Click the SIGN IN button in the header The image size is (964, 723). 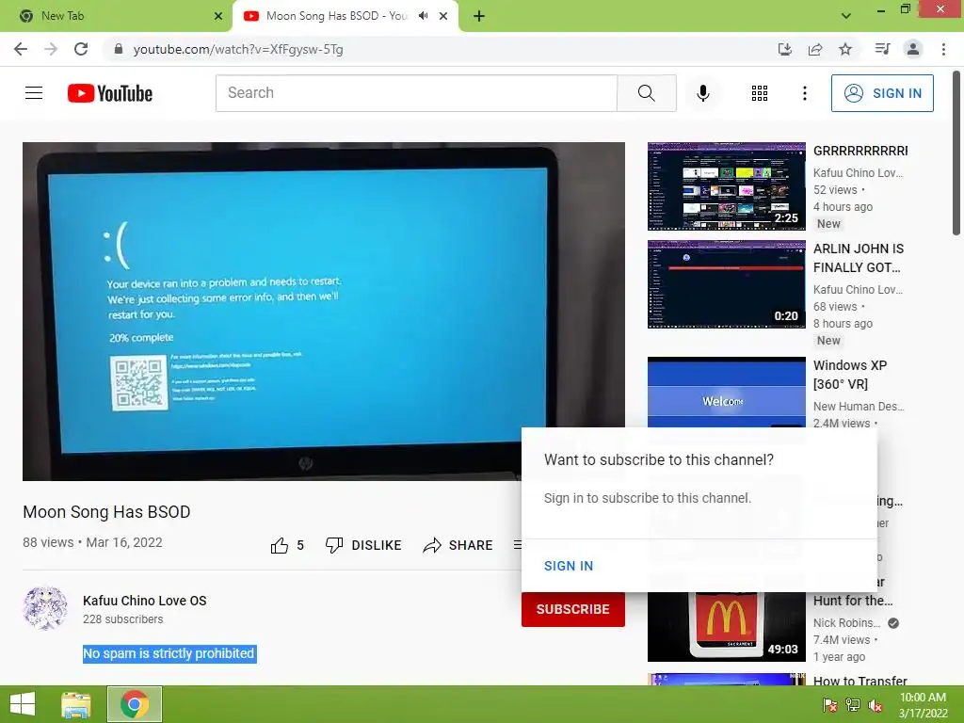[882, 93]
